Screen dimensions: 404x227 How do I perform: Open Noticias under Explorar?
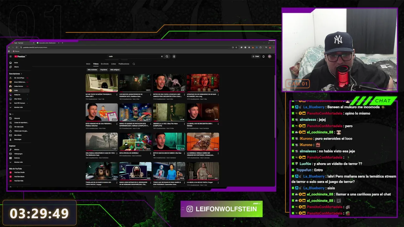19,158
